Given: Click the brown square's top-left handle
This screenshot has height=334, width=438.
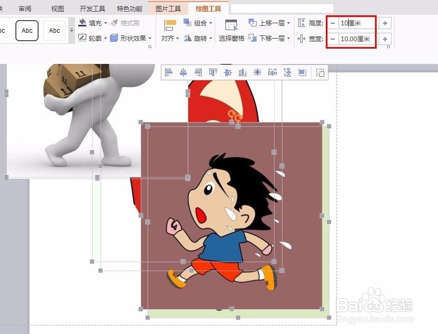Looking at the screenshot, I should click(141, 122).
